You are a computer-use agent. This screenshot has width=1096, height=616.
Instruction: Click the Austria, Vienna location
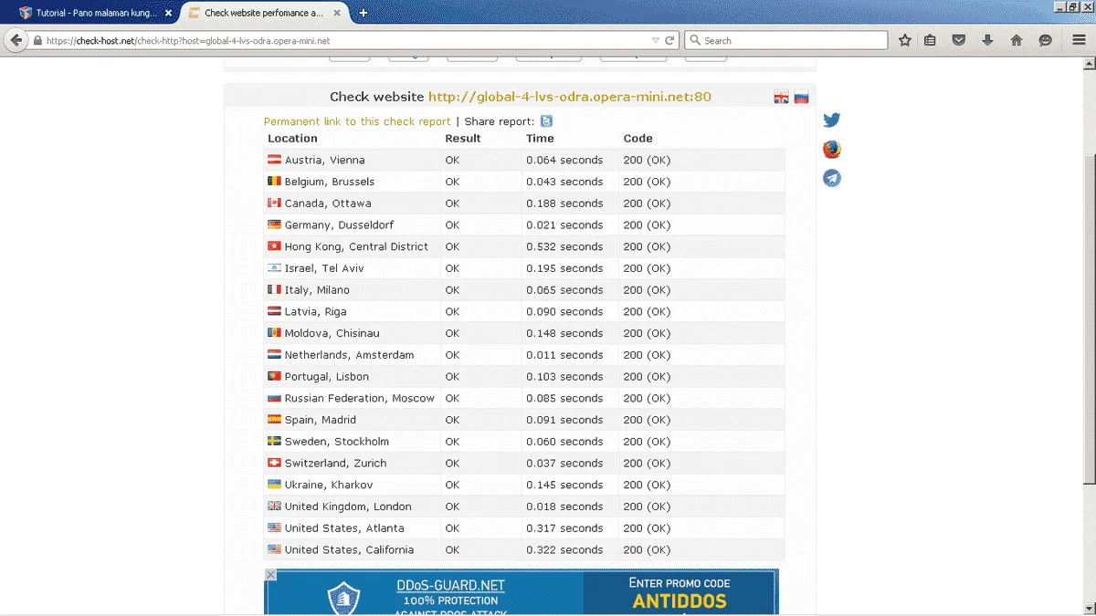coord(324,160)
